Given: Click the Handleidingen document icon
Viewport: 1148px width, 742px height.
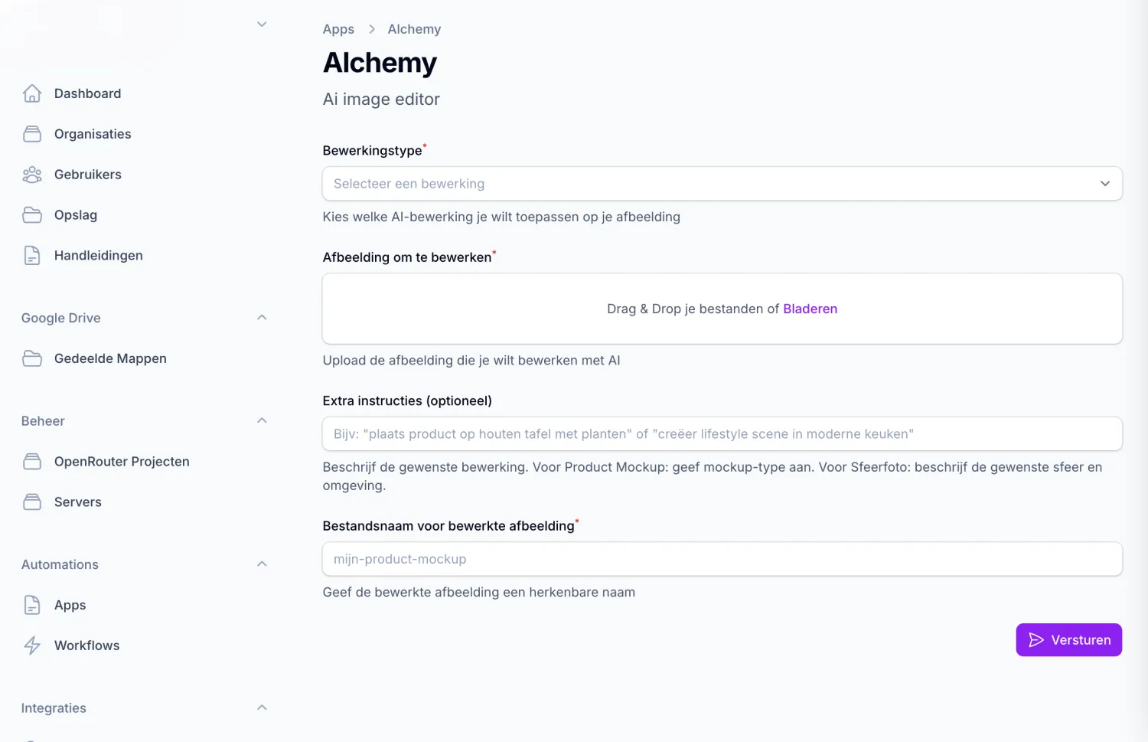Looking at the screenshot, I should [32, 256].
